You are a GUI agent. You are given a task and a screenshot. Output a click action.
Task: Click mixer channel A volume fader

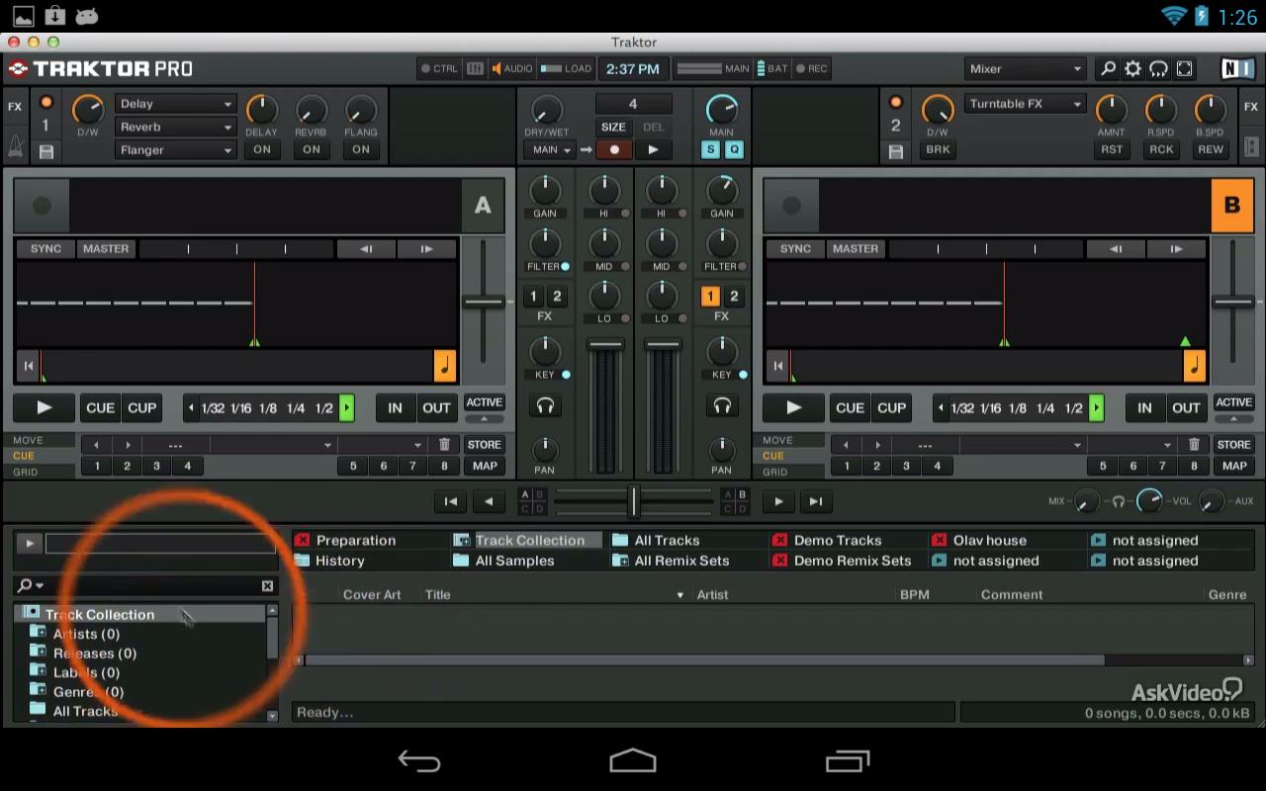(x=604, y=345)
